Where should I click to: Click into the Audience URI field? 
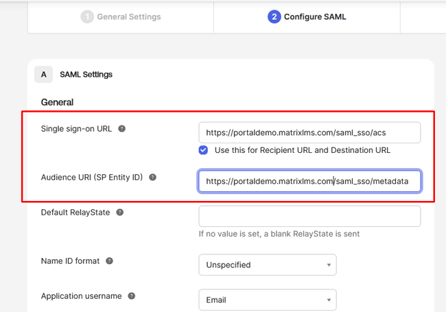click(x=309, y=181)
